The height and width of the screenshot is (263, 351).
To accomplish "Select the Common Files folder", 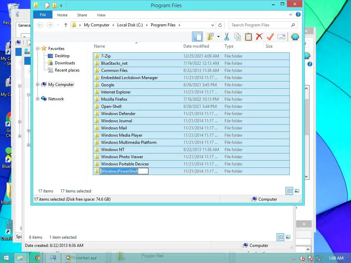I will point(191,71).
